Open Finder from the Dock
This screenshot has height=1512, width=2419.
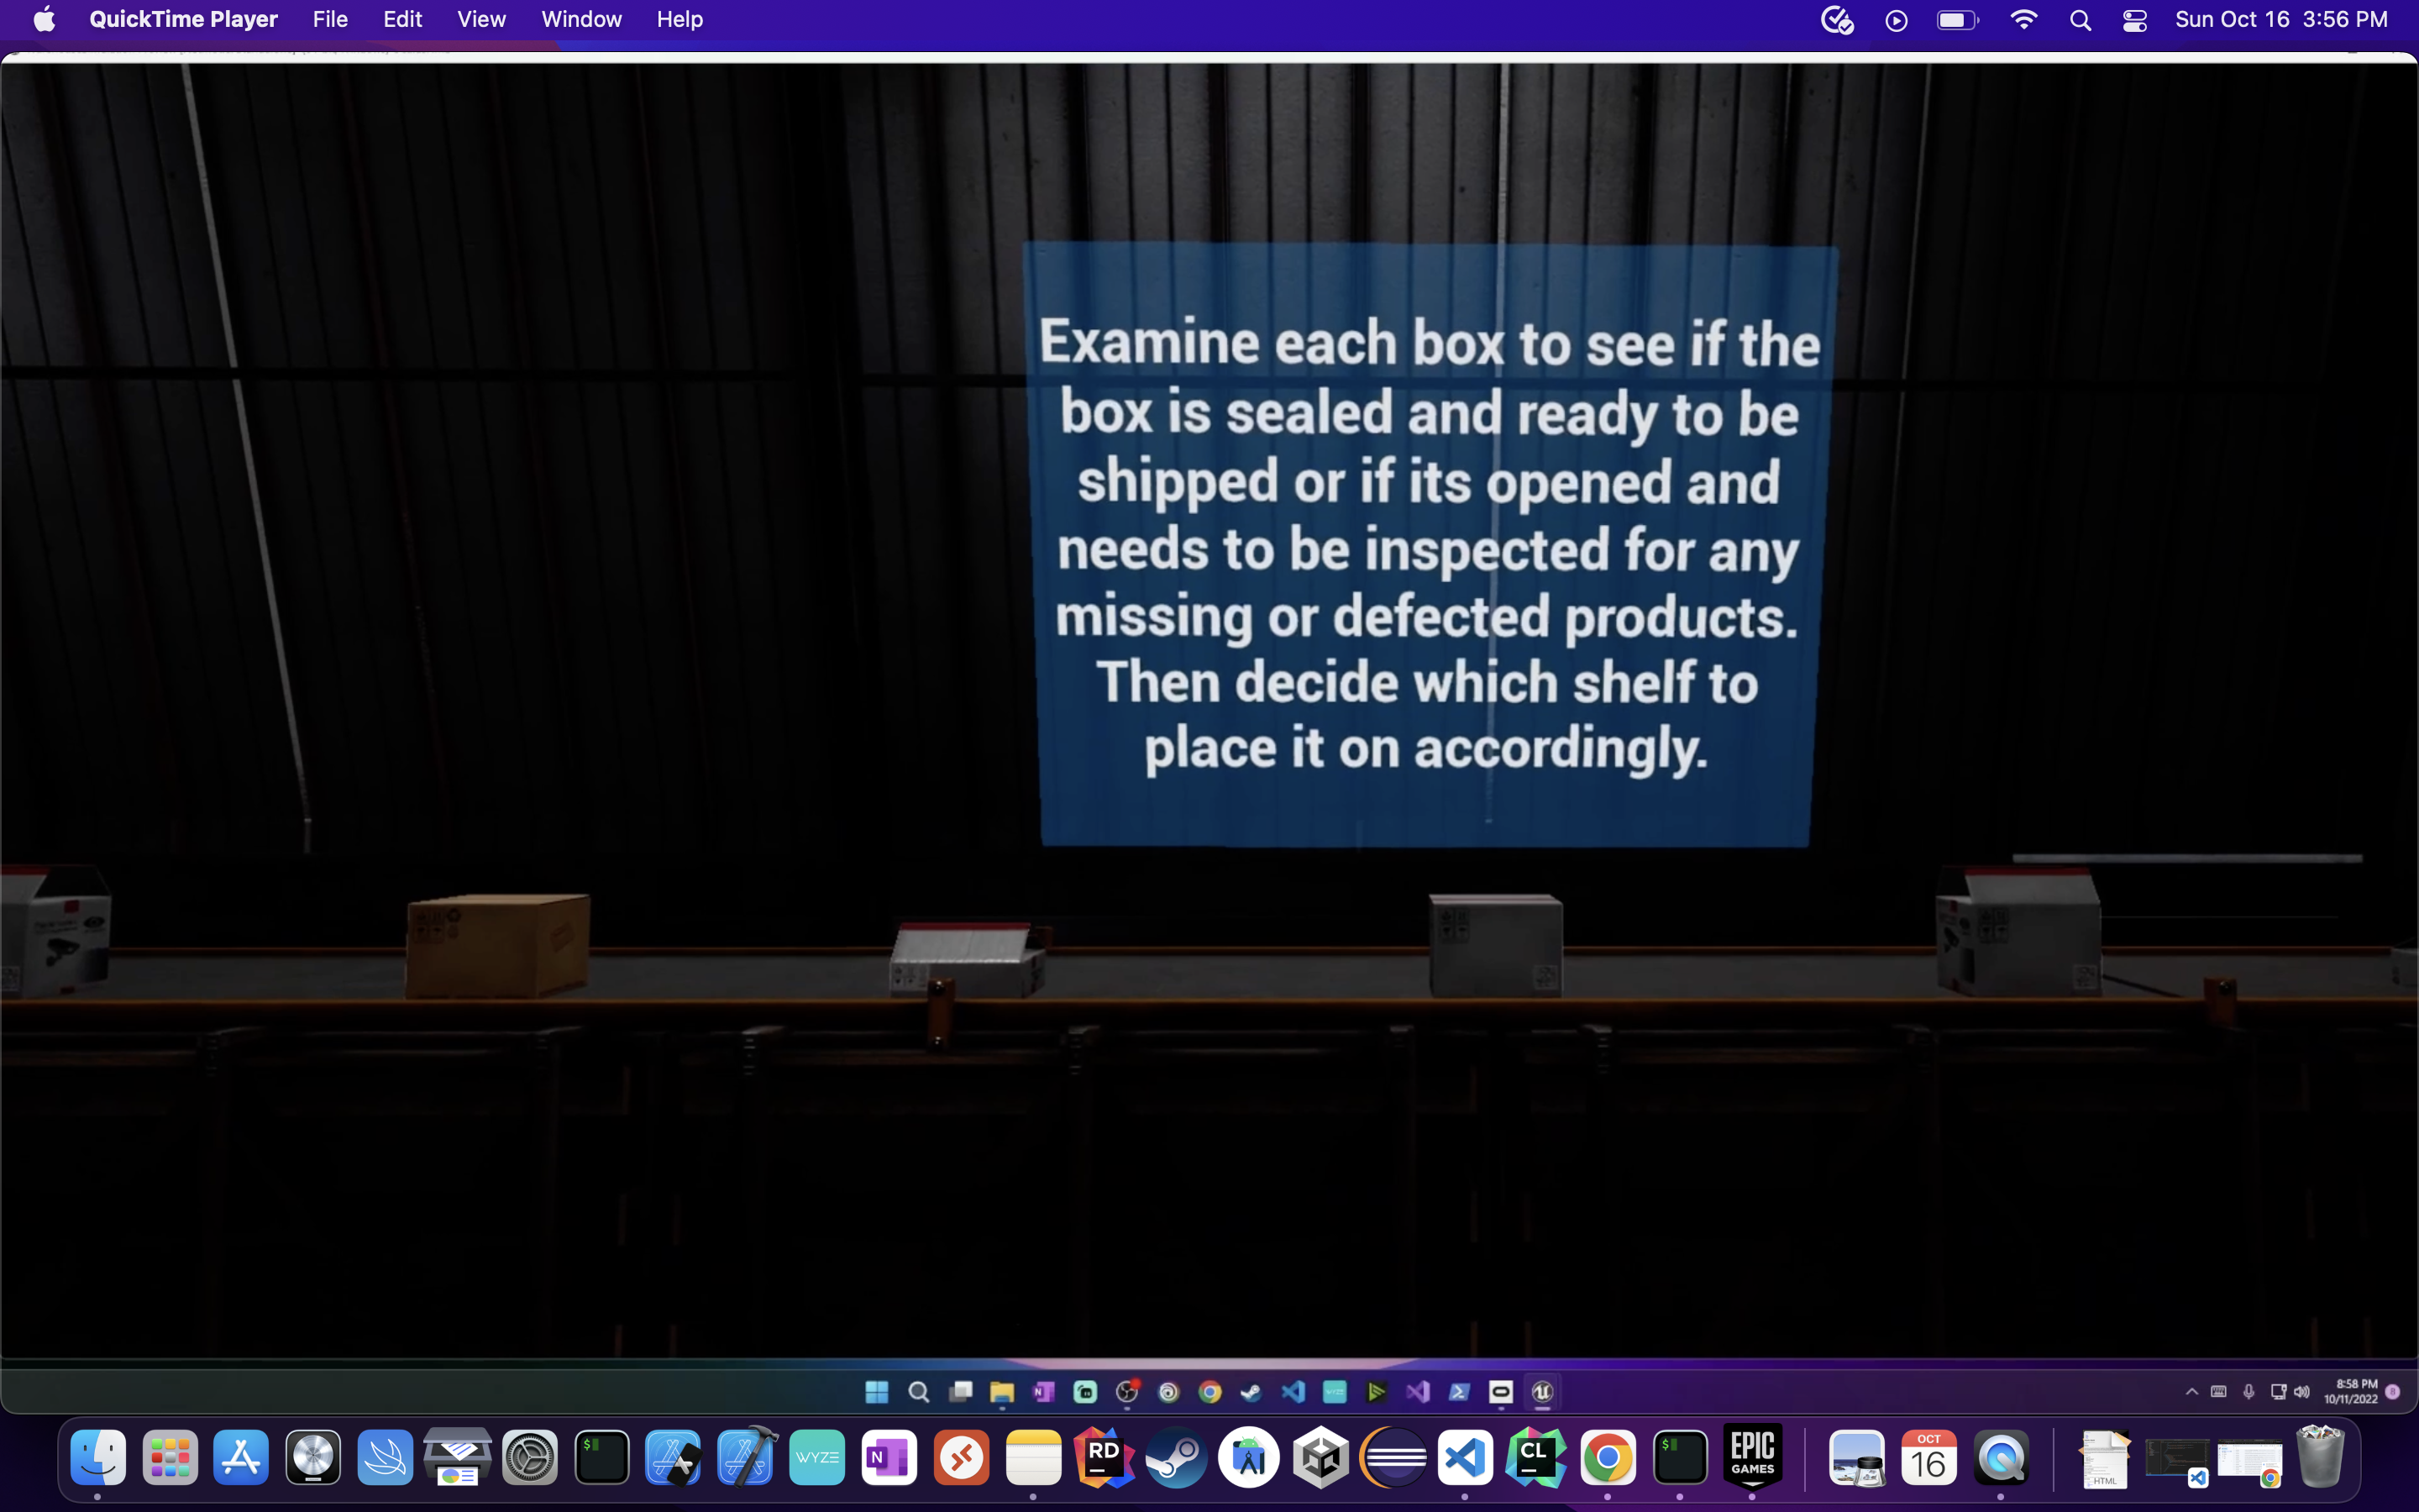[x=98, y=1457]
